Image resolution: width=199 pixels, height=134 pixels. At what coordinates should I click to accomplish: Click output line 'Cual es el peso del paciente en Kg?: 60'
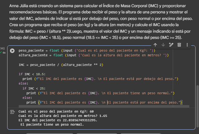click(56, 111)
